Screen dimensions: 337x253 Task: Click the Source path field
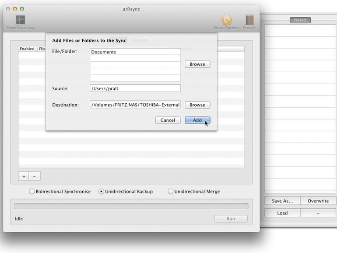pyautogui.click(x=135, y=88)
